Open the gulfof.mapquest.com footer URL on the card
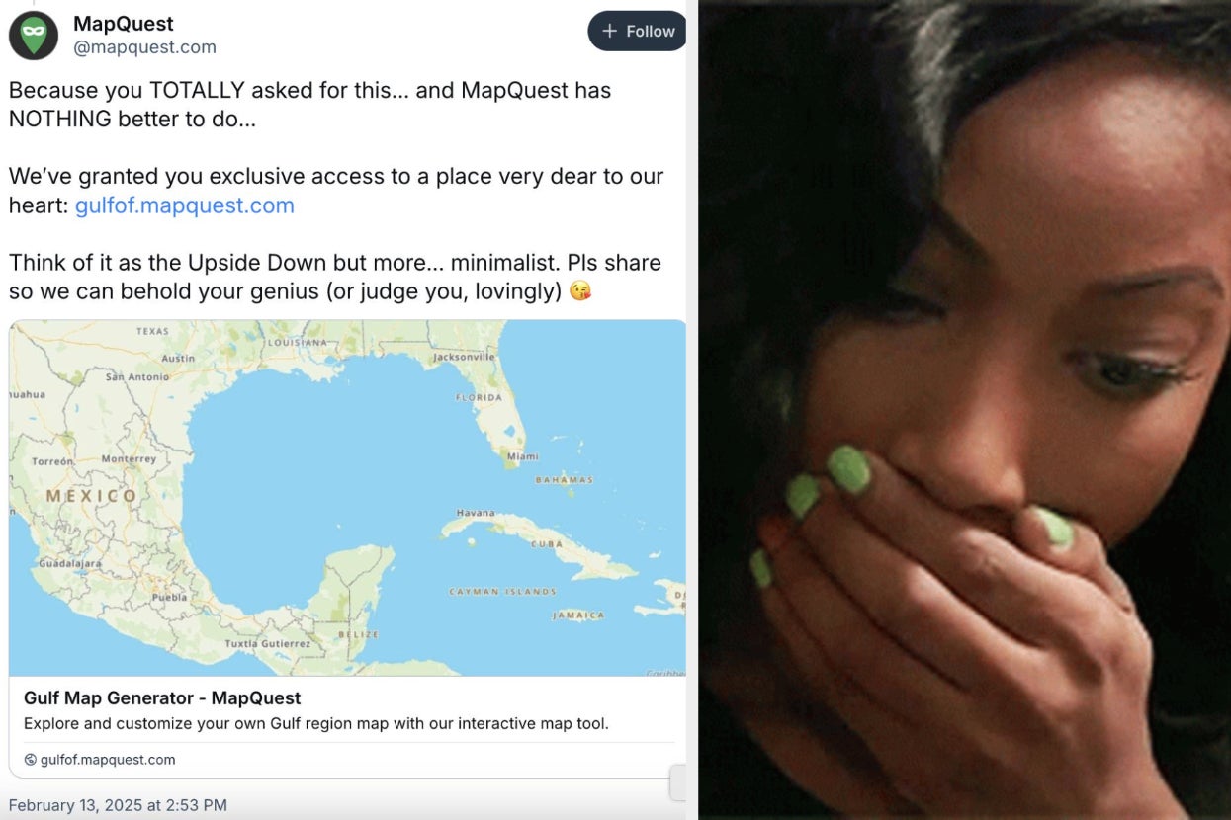 pos(108,760)
